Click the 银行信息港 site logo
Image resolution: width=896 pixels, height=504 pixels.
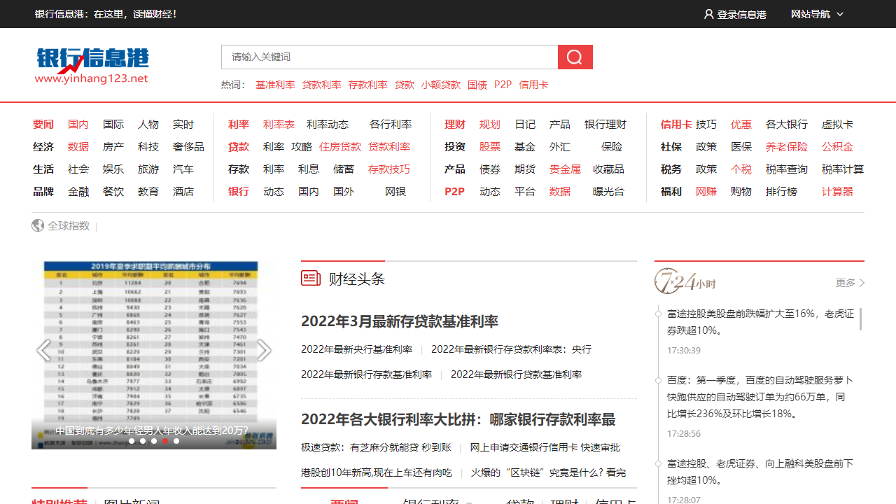[91, 64]
